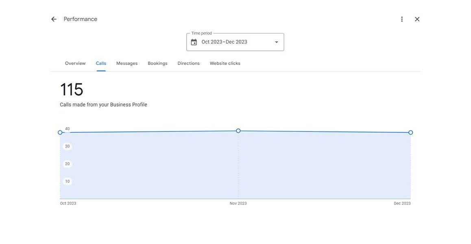Click the Performance page title
Viewport: 471px width, 244px height.
pos(81,19)
